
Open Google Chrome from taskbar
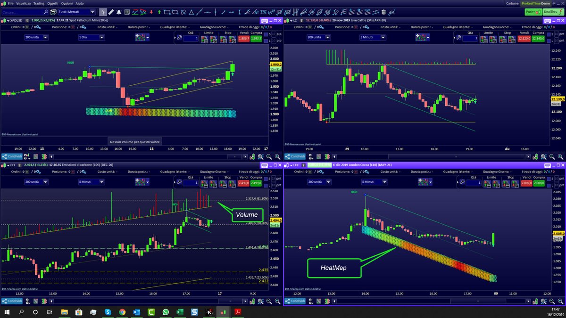(x=122, y=312)
